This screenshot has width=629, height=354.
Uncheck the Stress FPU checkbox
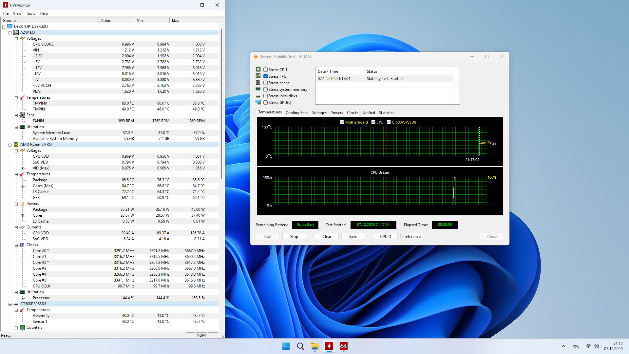[265, 76]
